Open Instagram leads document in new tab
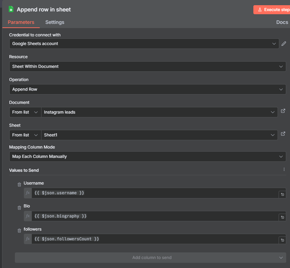 pyautogui.click(x=283, y=111)
